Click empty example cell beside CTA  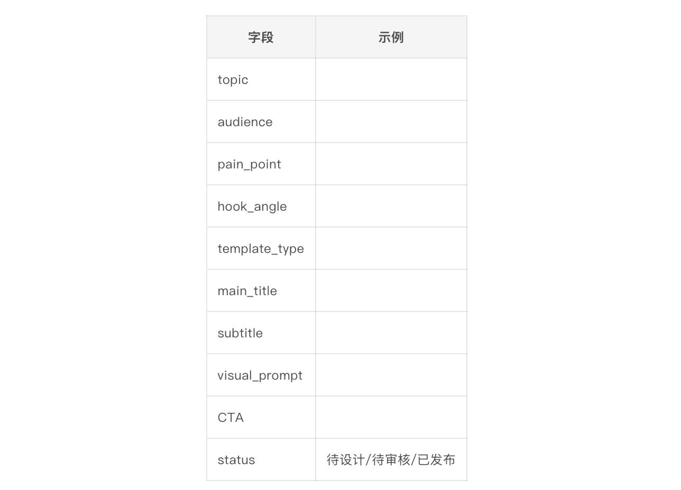pos(391,417)
